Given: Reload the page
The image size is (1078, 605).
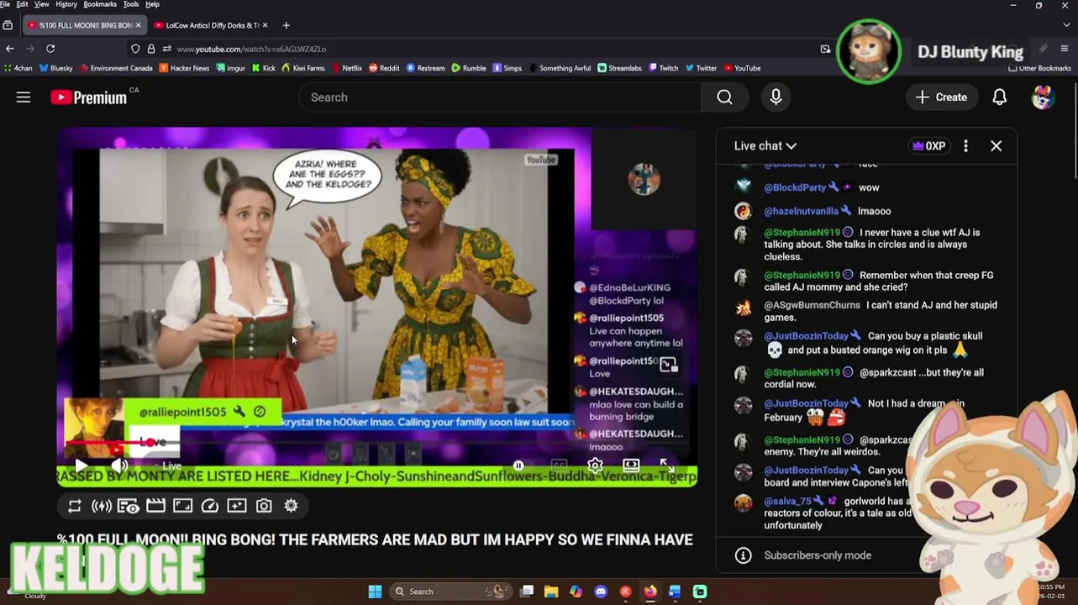Looking at the screenshot, I should pyautogui.click(x=50, y=49).
